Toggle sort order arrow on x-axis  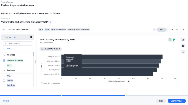point(129,81)
